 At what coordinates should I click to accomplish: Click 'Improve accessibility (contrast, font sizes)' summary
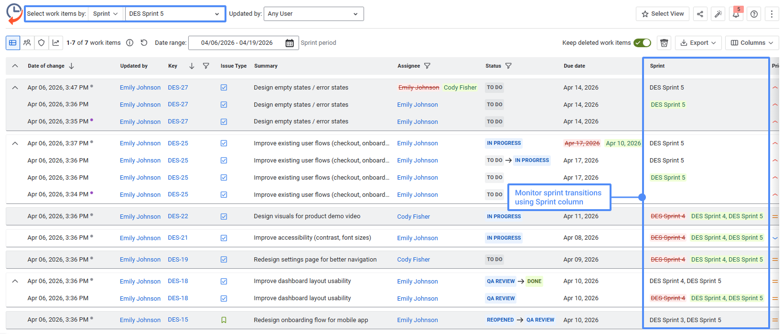(x=312, y=238)
